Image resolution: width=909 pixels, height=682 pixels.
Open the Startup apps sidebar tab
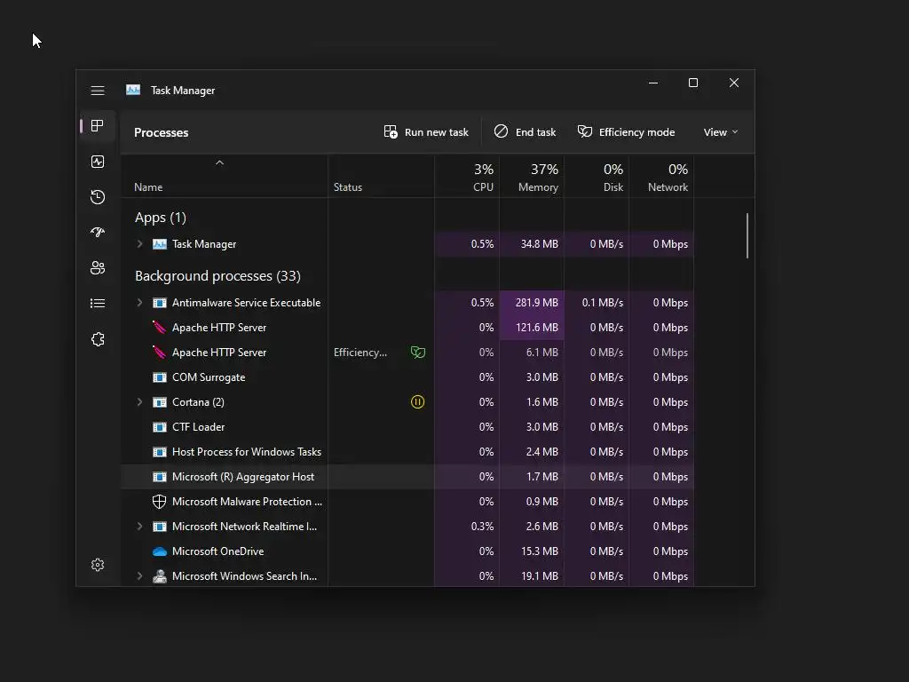point(98,233)
